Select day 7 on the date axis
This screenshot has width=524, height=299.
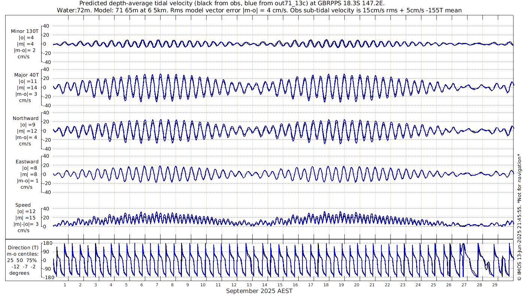[x=157, y=285]
